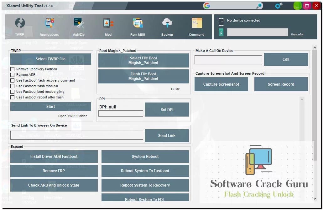This screenshot has height=210, width=323.
Task: Click the Send Link button
Action: coord(167,136)
